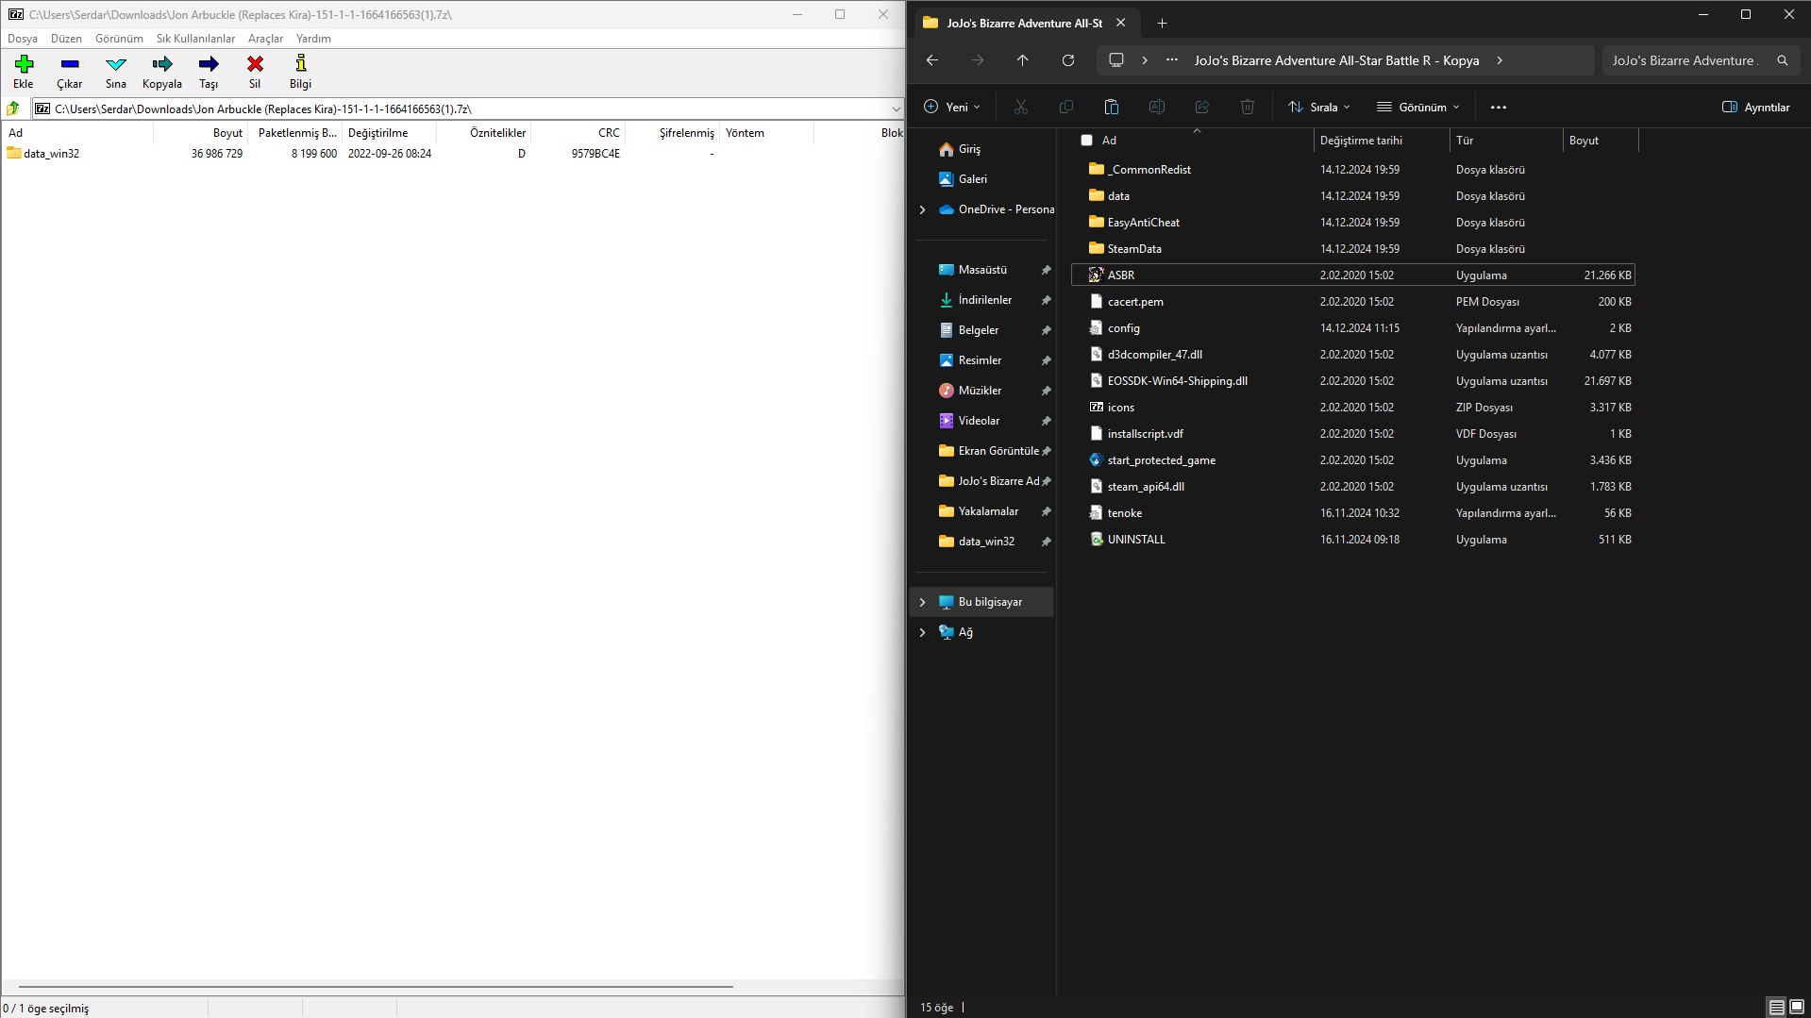Click Explorer's forward arrow
Image resolution: width=1811 pixels, height=1018 pixels.
tap(978, 60)
